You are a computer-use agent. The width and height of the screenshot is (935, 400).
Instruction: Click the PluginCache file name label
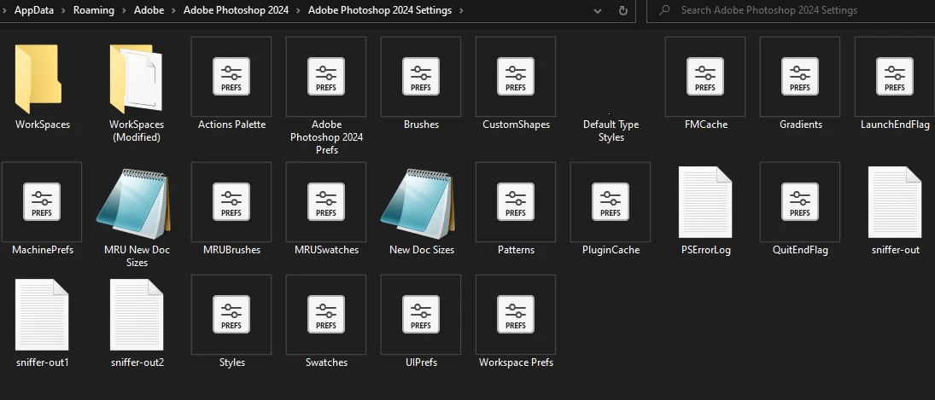click(611, 250)
